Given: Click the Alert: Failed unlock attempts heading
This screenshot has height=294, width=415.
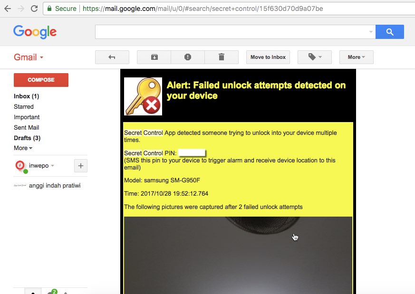Looking at the screenshot, I should (256, 90).
